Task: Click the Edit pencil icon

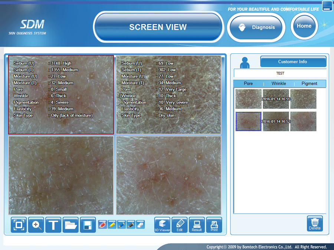Action: (180, 225)
